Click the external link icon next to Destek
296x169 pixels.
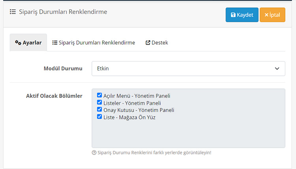tap(148, 43)
